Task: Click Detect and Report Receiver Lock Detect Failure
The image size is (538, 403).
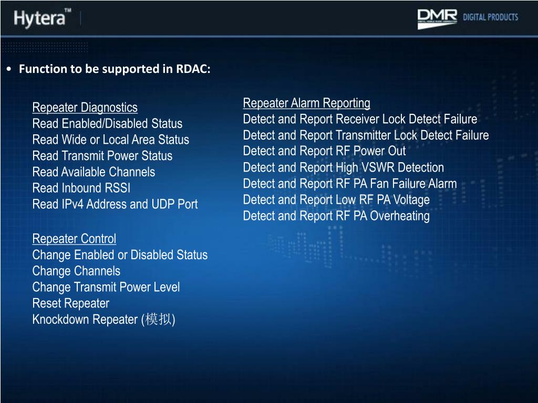Action: pyautogui.click(x=360, y=119)
